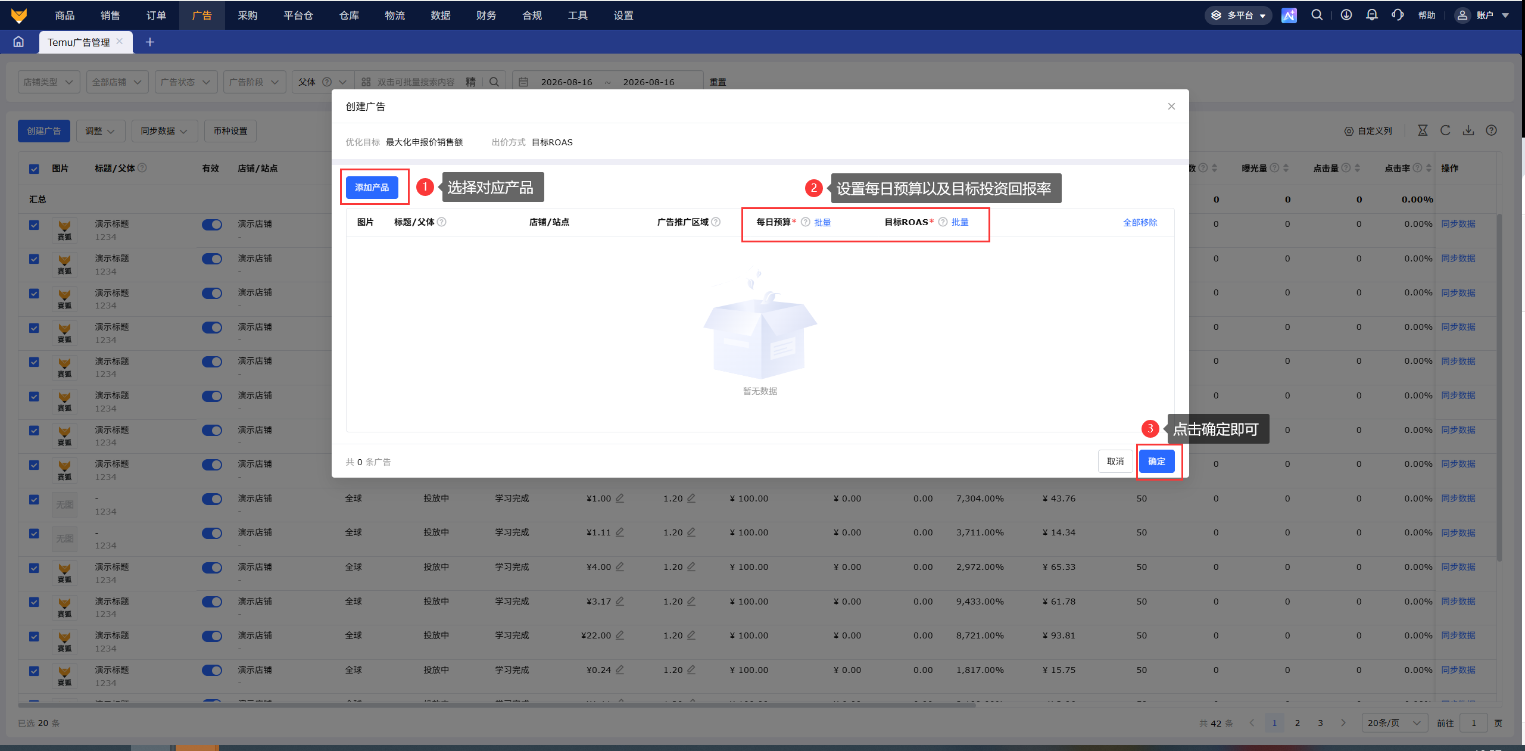Click the account avatar icon
This screenshot has height=751, width=1525.
pyautogui.click(x=1462, y=15)
